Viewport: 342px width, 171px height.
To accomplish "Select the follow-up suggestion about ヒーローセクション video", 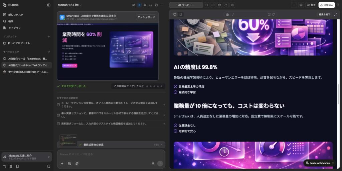I will pyautogui.click(x=111, y=105).
